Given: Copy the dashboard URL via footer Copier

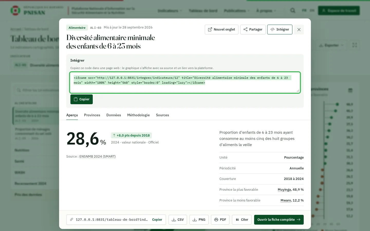Looking at the screenshot, I should [x=157, y=220].
